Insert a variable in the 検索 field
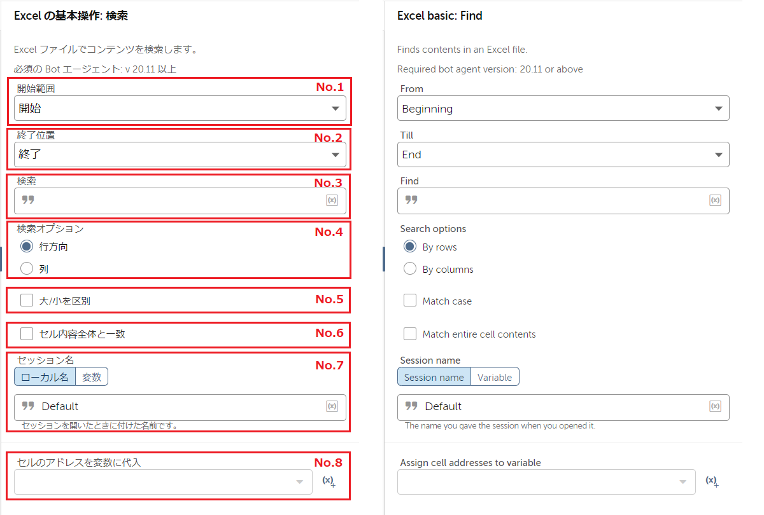Screen dimensions: 764x515 tap(332, 200)
